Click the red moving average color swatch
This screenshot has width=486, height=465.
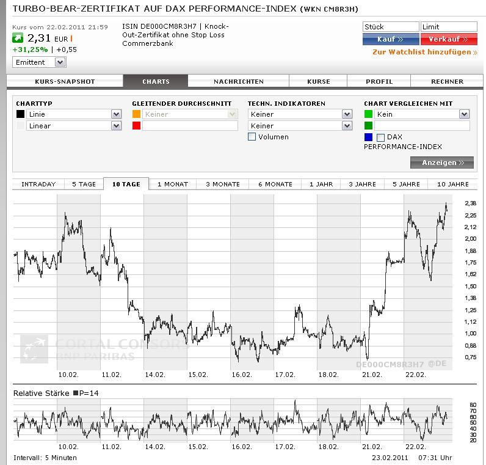(x=136, y=126)
